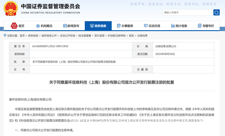This screenshot has width=225, height=136.
Task: Navigate to 发行监管 breadcrumb link
Action: 99,36
